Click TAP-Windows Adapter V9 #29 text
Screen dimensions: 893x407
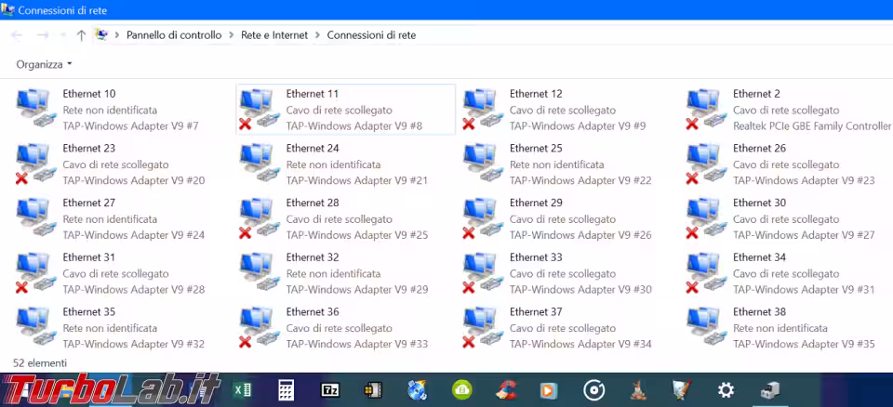point(357,290)
